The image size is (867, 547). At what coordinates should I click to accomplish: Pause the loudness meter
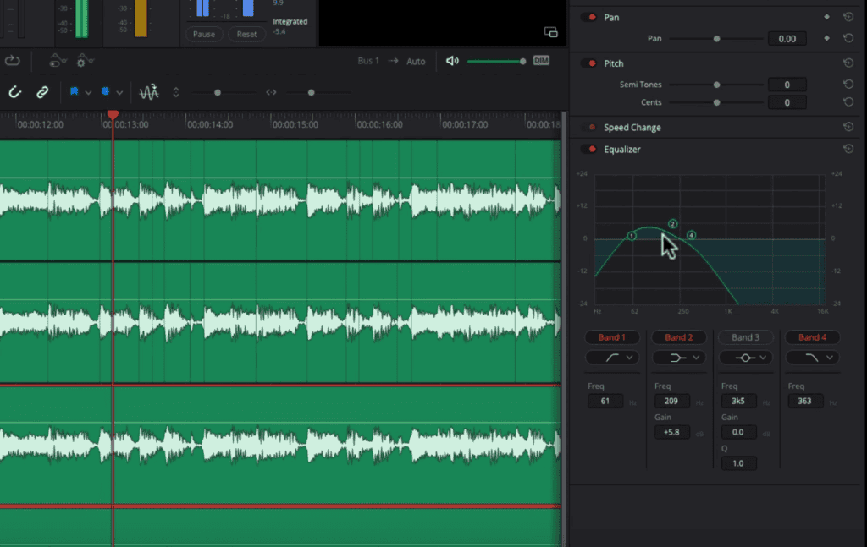tap(204, 34)
